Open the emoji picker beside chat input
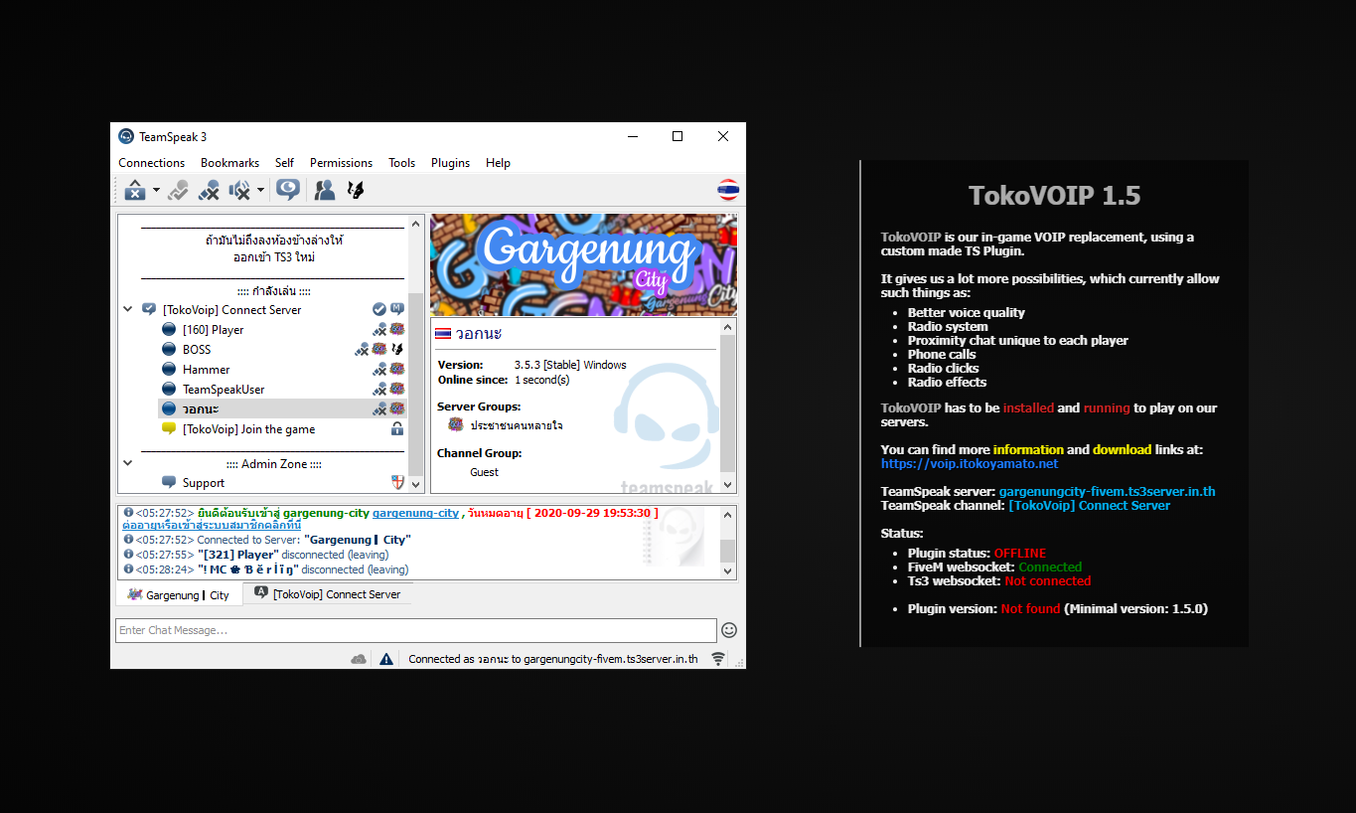Viewport: 1356px width, 813px height. [x=729, y=630]
